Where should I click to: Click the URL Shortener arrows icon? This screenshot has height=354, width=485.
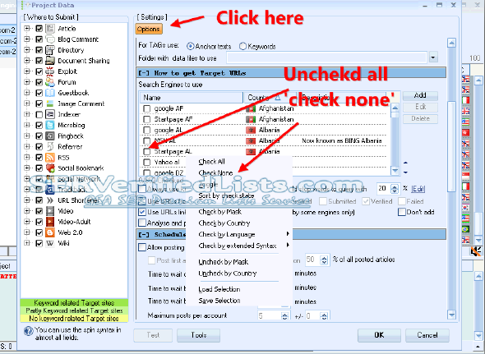click(x=50, y=200)
